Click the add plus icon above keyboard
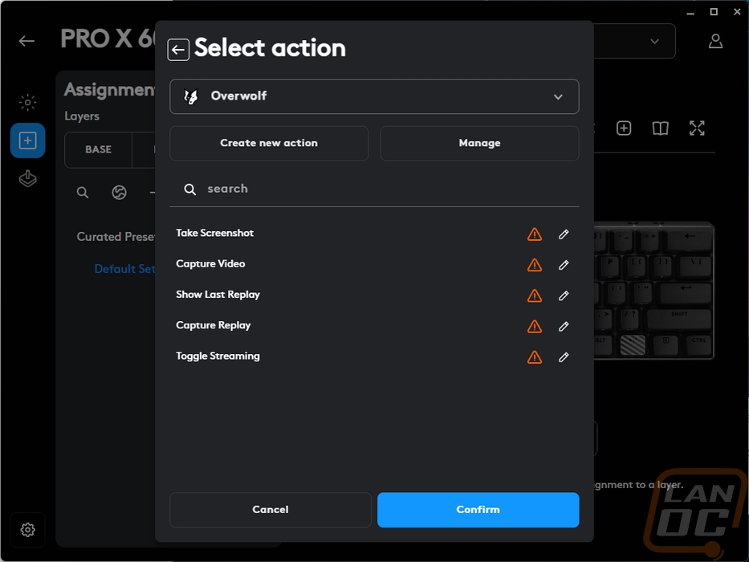Viewport: 749px width, 562px height. (624, 128)
